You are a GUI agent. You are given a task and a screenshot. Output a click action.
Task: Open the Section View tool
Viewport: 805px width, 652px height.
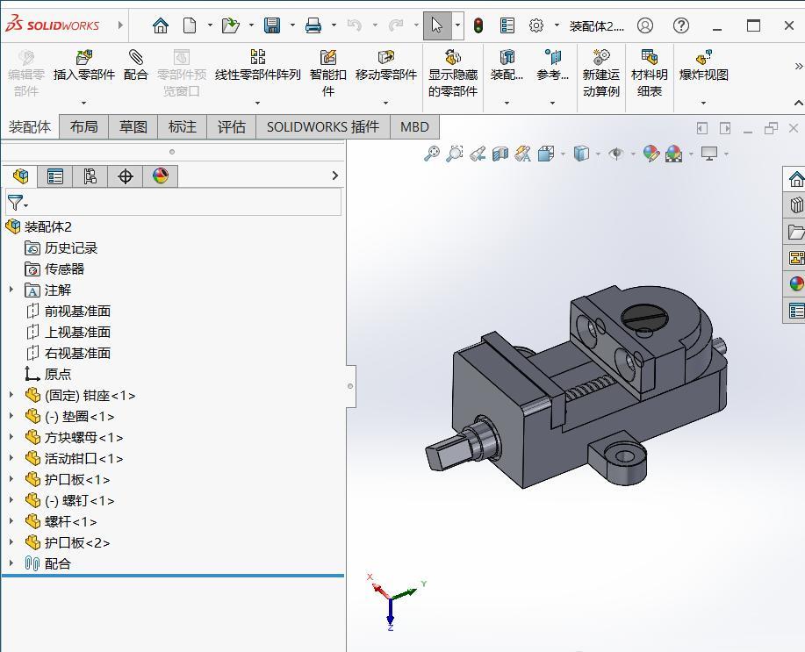499,154
